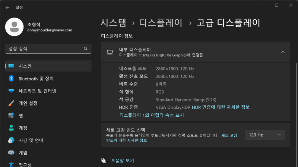Viewport: 298px width, 167px height.
Task: Click the 접근성 accessibility figure icon
Action: (11, 164)
